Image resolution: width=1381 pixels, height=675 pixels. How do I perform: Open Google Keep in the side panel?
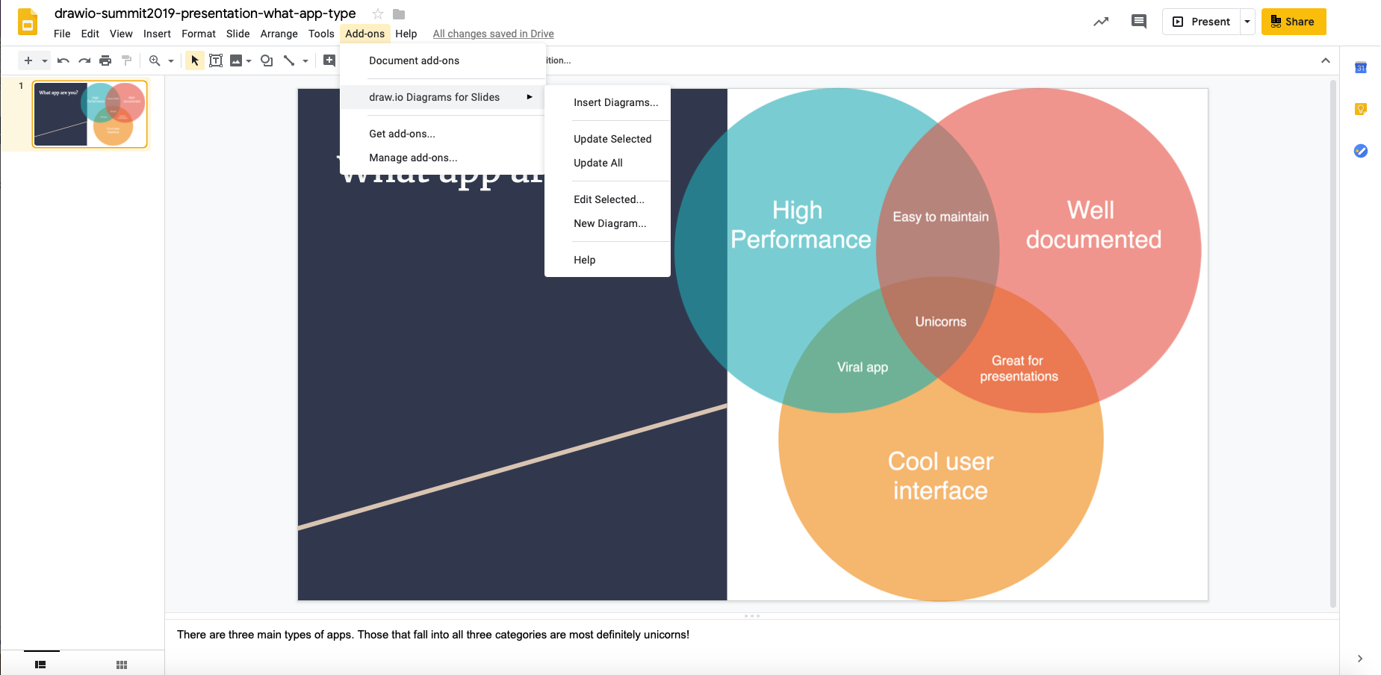click(x=1361, y=110)
